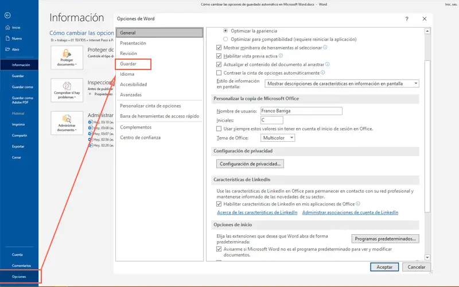Click info icon next to Actualizar el contenido
The width and height of the screenshot is (459, 287).
(327, 64)
